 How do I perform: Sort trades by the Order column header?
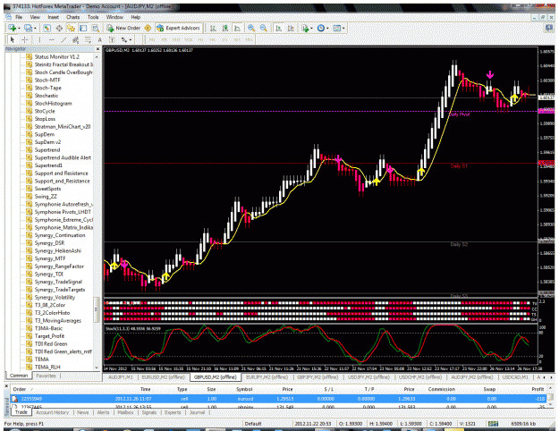point(20,389)
